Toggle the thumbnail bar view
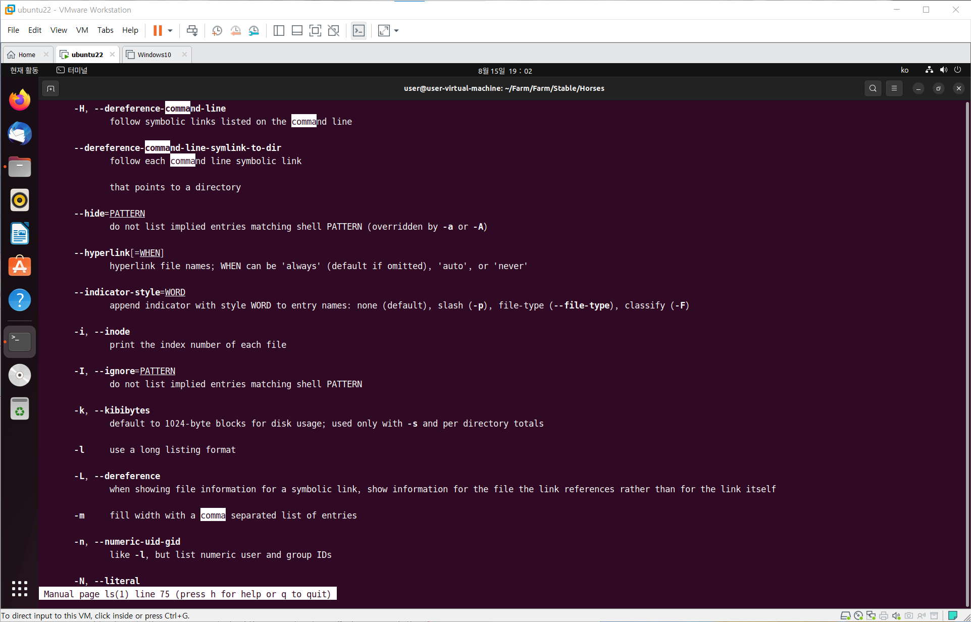The height and width of the screenshot is (622, 971). [x=297, y=31]
